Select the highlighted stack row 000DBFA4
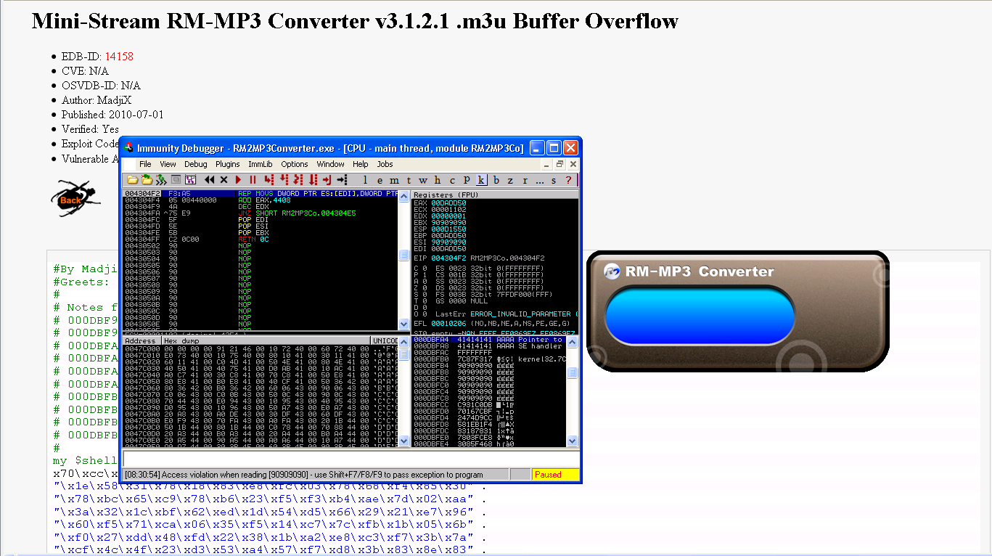The image size is (992, 556). coord(489,340)
